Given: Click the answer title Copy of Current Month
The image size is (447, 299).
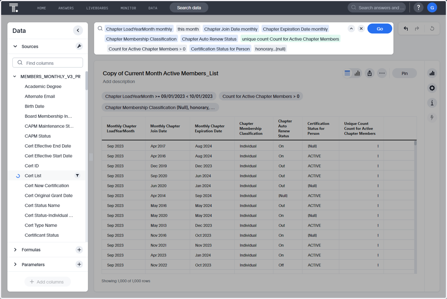Looking at the screenshot, I should pos(161,73).
